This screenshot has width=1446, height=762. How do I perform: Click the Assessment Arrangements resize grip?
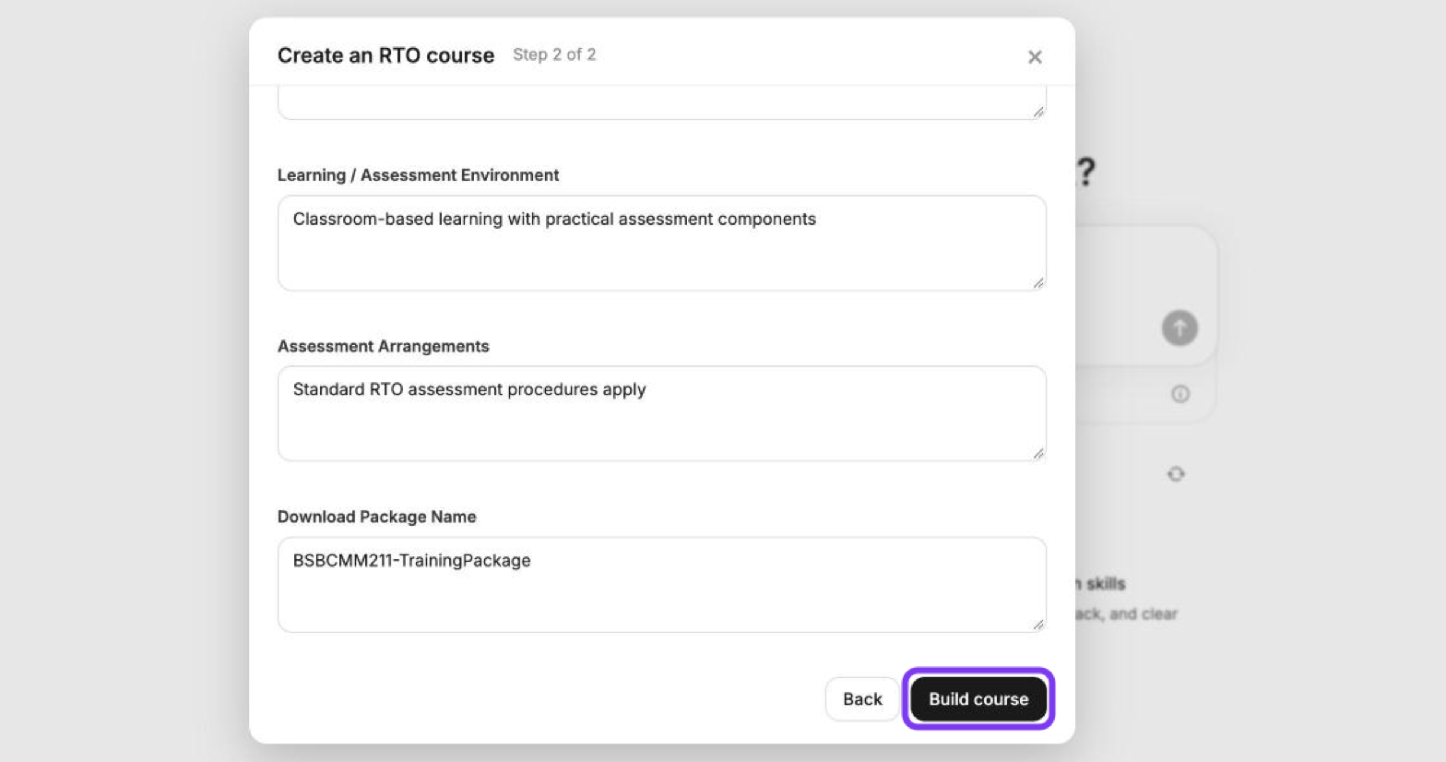(x=1038, y=454)
